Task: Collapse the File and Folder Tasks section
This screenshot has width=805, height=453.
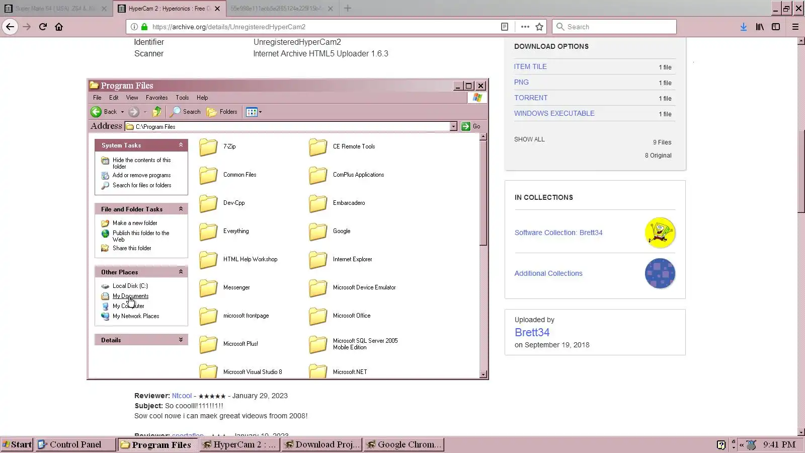Action: (x=181, y=209)
